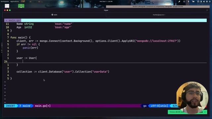Click the clock-shaped tray icon
The width and height of the screenshot is (212, 119).
pos(184,1)
